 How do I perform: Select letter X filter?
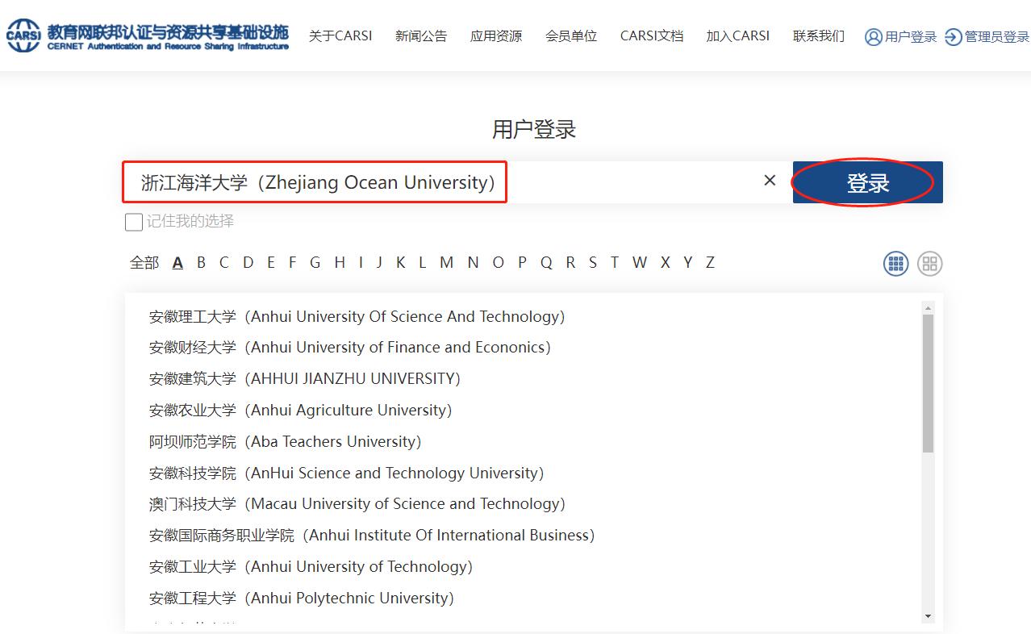click(x=665, y=262)
